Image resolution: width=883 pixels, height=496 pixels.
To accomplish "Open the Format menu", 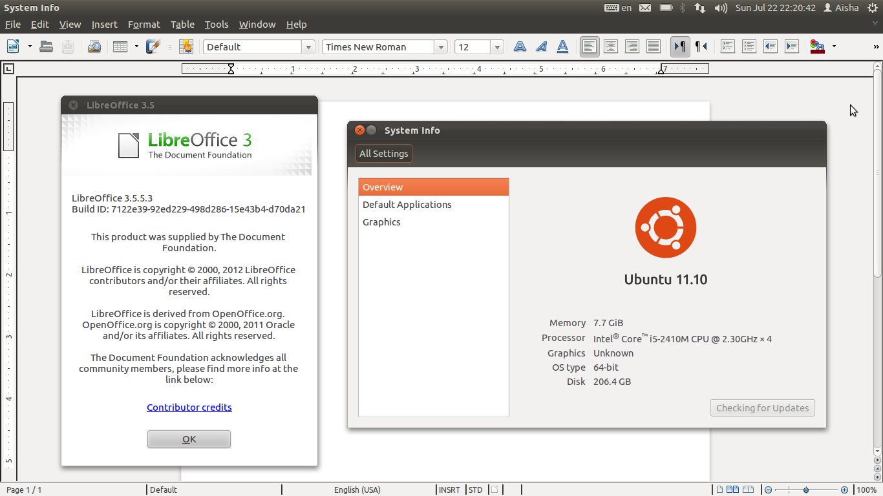I will pyautogui.click(x=144, y=25).
